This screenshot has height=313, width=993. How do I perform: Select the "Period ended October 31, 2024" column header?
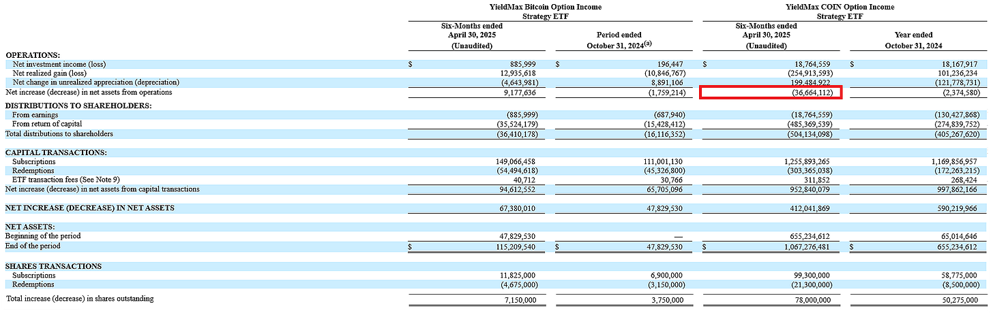pos(618,40)
